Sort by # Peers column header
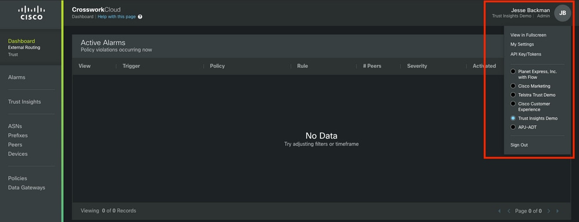Image resolution: width=579 pixels, height=222 pixels. (372, 66)
